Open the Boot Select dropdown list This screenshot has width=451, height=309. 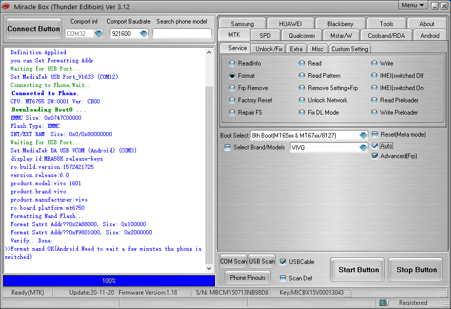(x=363, y=135)
